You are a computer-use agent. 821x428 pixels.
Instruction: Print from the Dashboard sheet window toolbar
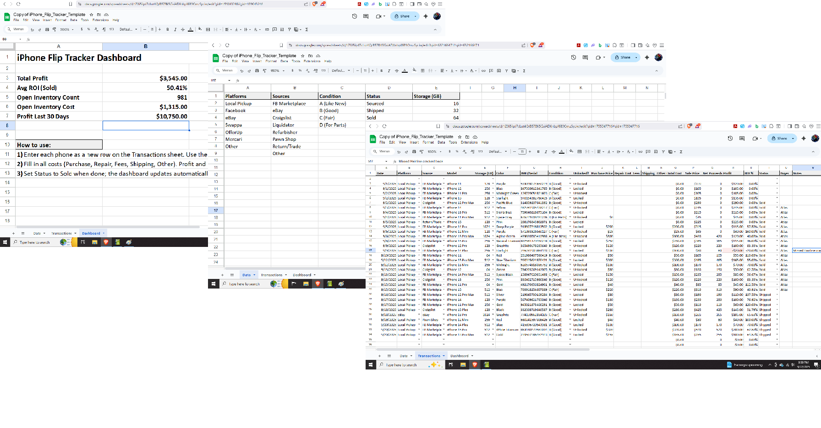(47, 29)
